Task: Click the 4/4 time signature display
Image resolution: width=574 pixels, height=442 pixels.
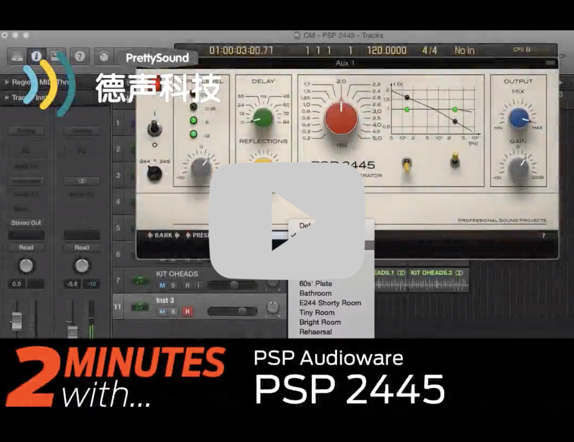Action: pyautogui.click(x=429, y=50)
